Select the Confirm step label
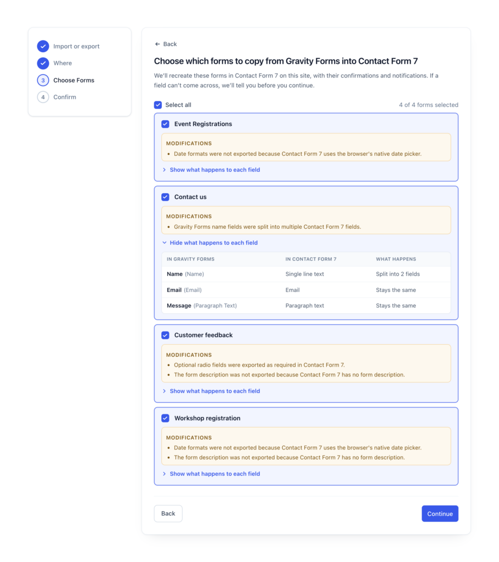This screenshot has width=499, height=562. (x=65, y=97)
